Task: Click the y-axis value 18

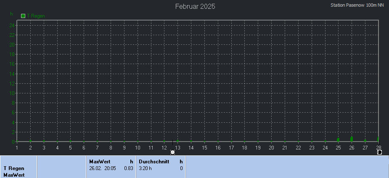Action: point(12,54)
